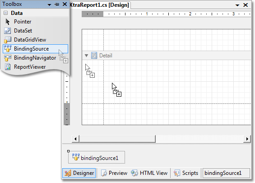Image resolution: width=255 pixels, height=183 pixels.
Task: Choose the ReportViewer icon
Action: [x=8, y=67]
